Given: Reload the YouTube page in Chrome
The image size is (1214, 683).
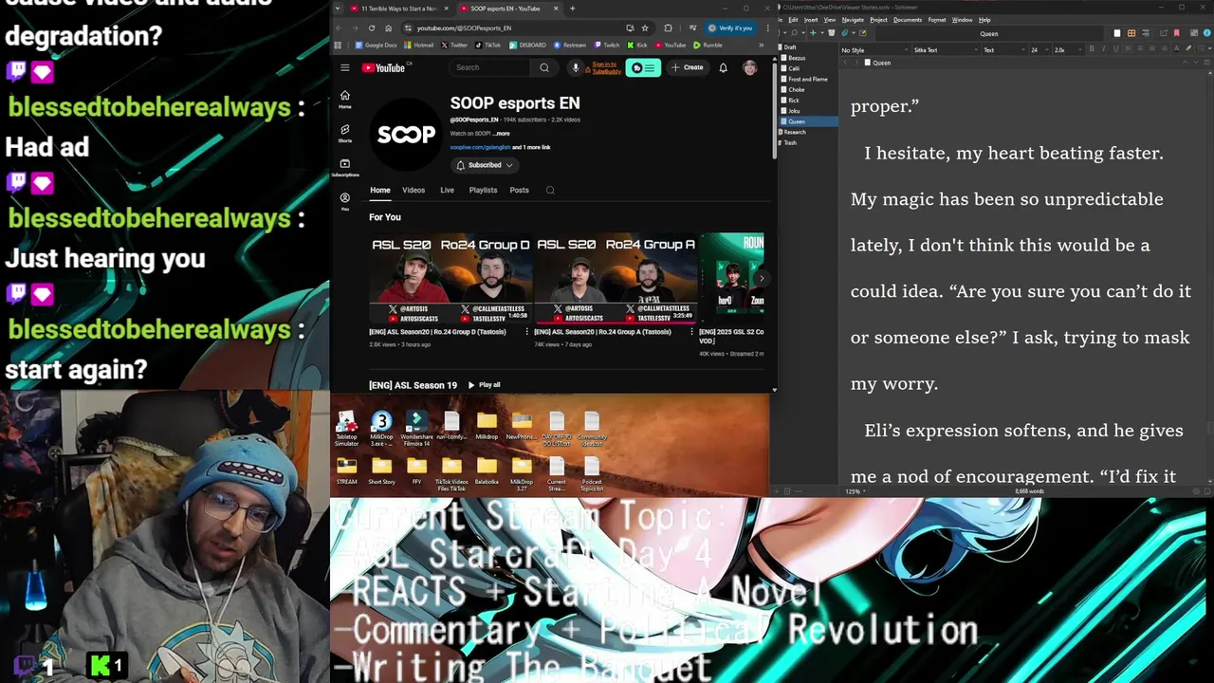Looking at the screenshot, I should (372, 28).
